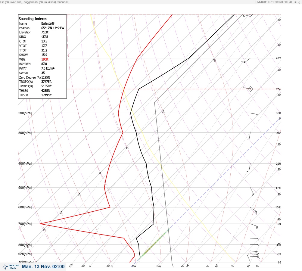Click the PWAT value '7.0 kg/m²'
This screenshot has width=302, height=271.
[48, 68]
